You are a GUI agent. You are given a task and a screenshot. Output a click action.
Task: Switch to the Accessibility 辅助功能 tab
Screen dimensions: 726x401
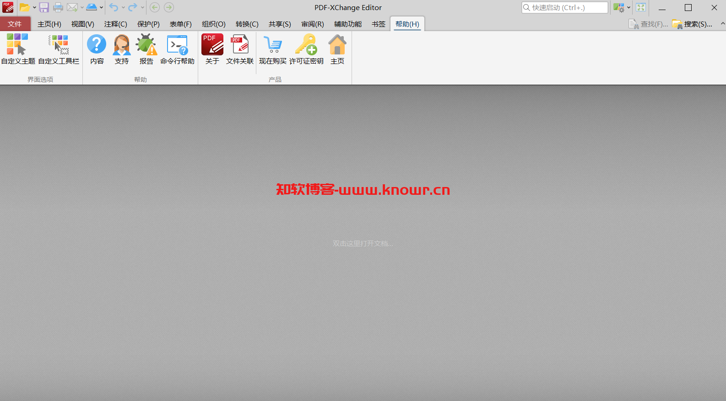tap(348, 24)
